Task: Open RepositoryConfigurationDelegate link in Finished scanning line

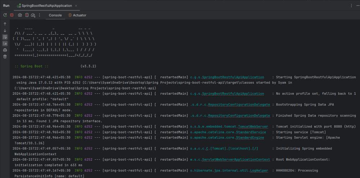Action: 239,116
